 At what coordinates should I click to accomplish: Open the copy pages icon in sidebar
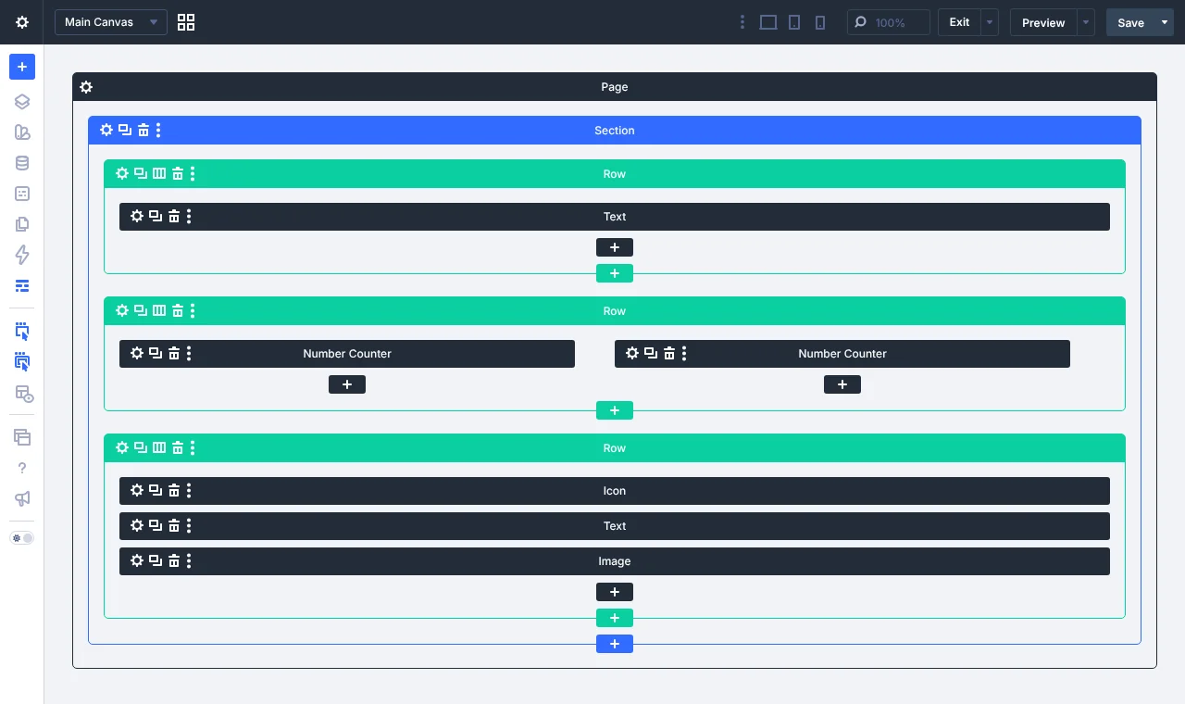tap(22, 224)
